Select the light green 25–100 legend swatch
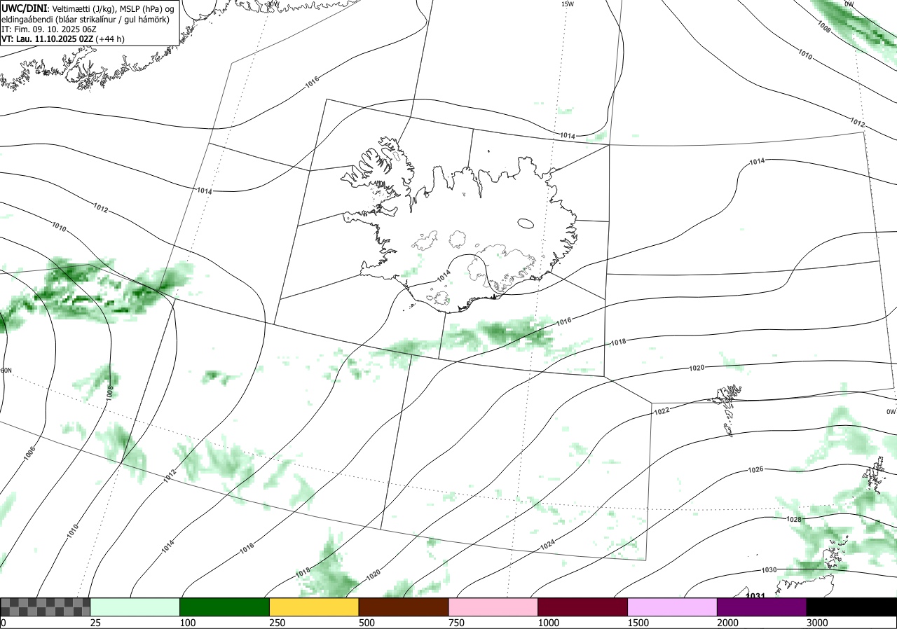897x629 pixels. coord(135,607)
